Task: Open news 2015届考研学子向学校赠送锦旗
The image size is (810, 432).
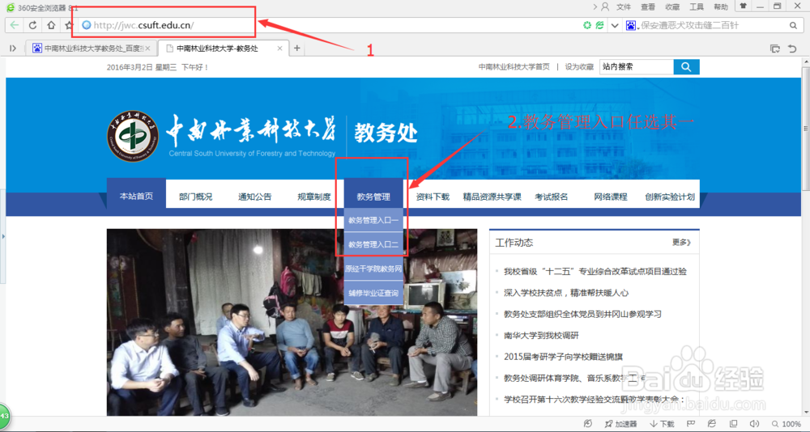Action: coord(563,357)
